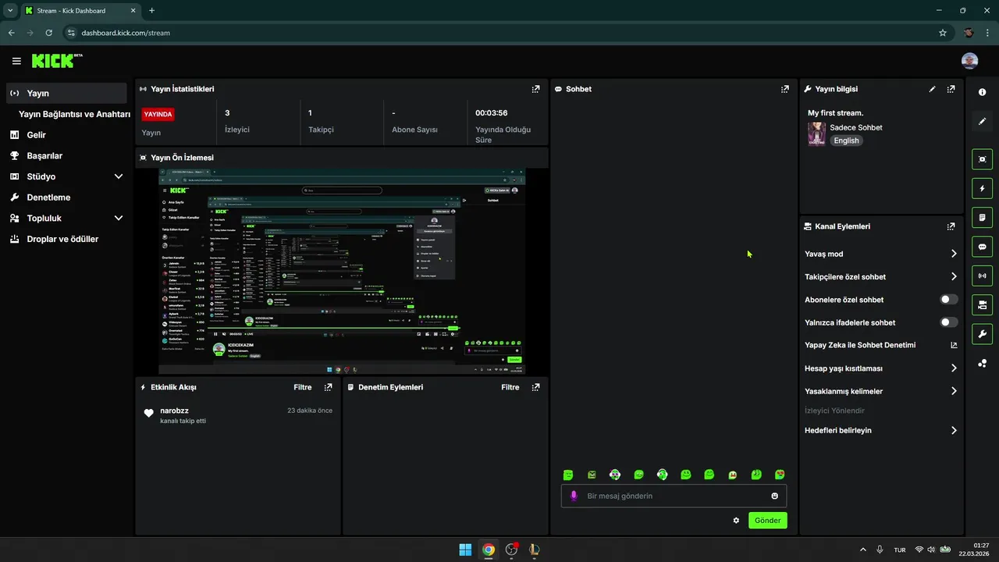The image size is (999, 562).
Task: Enable Abonelere özel sohbet toggle
Action: click(949, 300)
